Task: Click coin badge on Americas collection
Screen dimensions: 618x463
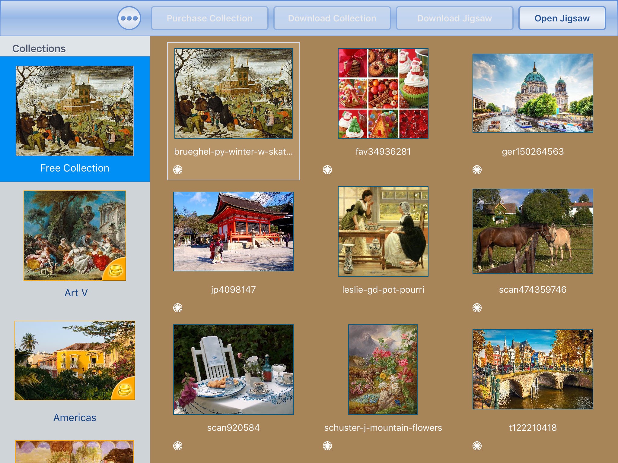Action: coord(124,390)
